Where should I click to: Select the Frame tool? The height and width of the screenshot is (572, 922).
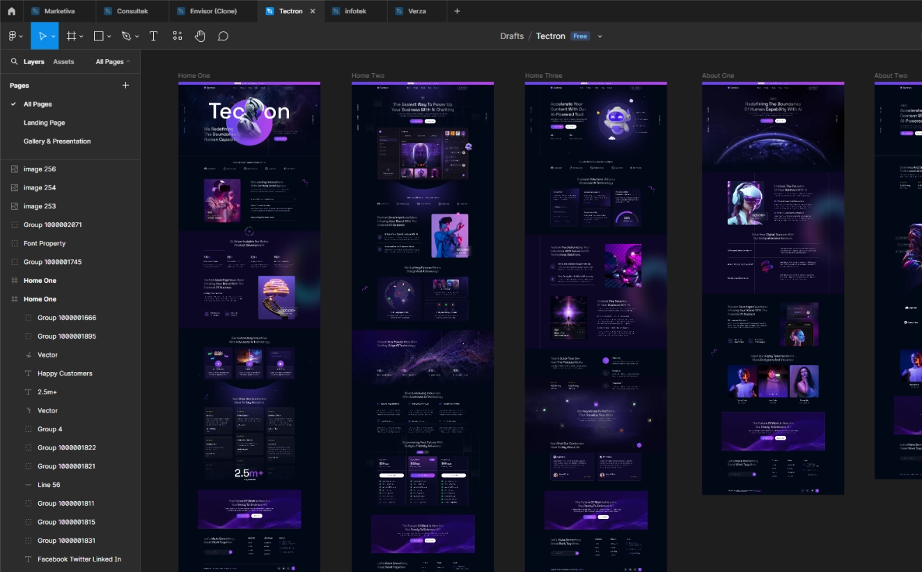71,36
